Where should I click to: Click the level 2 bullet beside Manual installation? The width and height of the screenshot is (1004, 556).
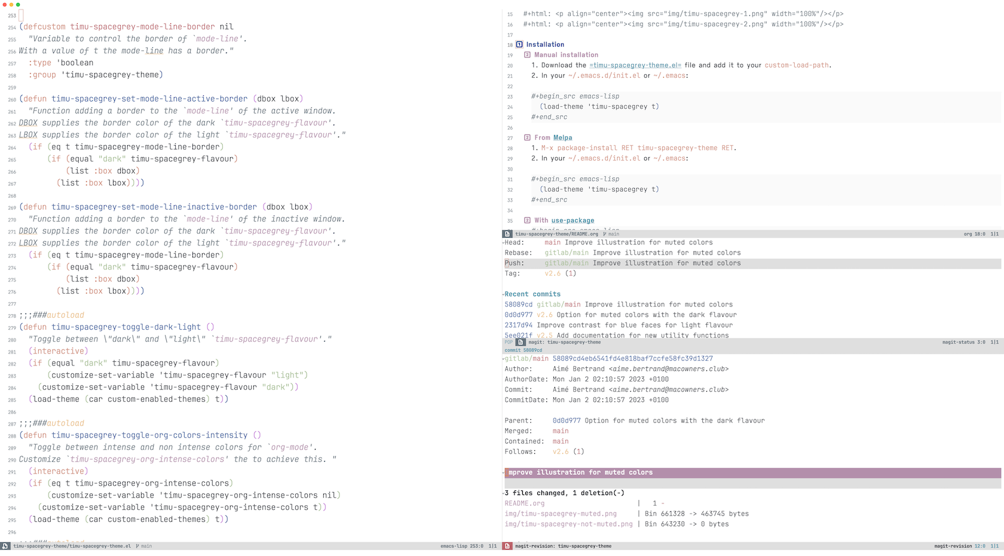pyautogui.click(x=527, y=55)
